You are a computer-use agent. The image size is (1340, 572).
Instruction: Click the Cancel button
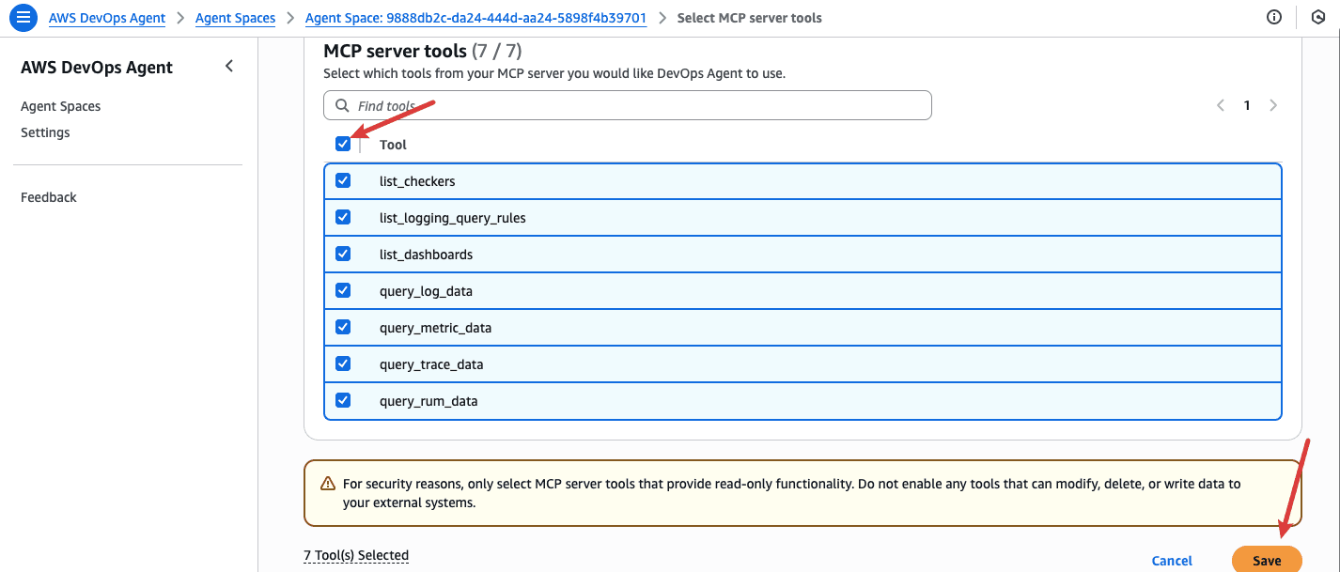(x=1172, y=561)
